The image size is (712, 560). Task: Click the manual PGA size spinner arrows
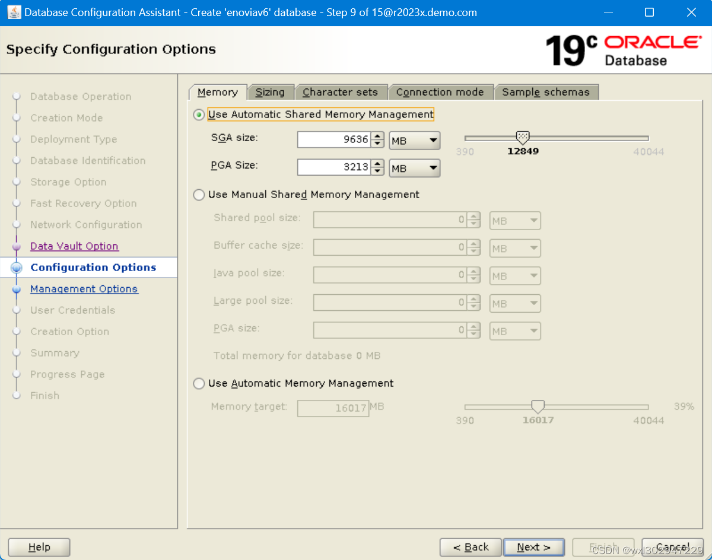(473, 330)
